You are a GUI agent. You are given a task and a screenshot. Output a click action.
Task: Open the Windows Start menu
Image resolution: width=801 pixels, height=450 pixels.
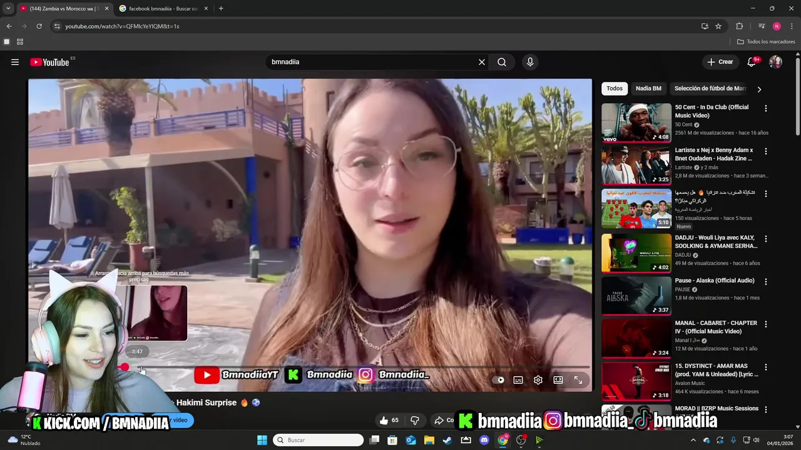pos(262,440)
